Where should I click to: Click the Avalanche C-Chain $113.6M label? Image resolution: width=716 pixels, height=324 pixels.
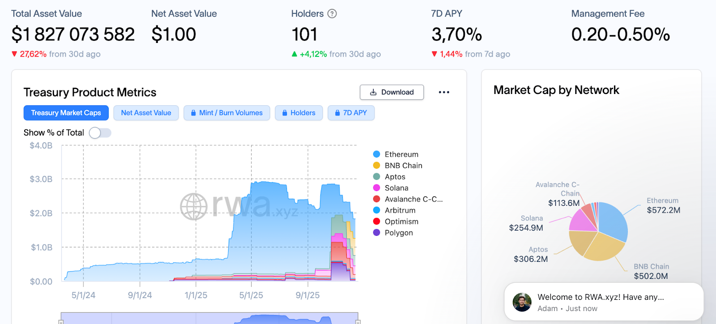pyautogui.click(x=558, y=194)
